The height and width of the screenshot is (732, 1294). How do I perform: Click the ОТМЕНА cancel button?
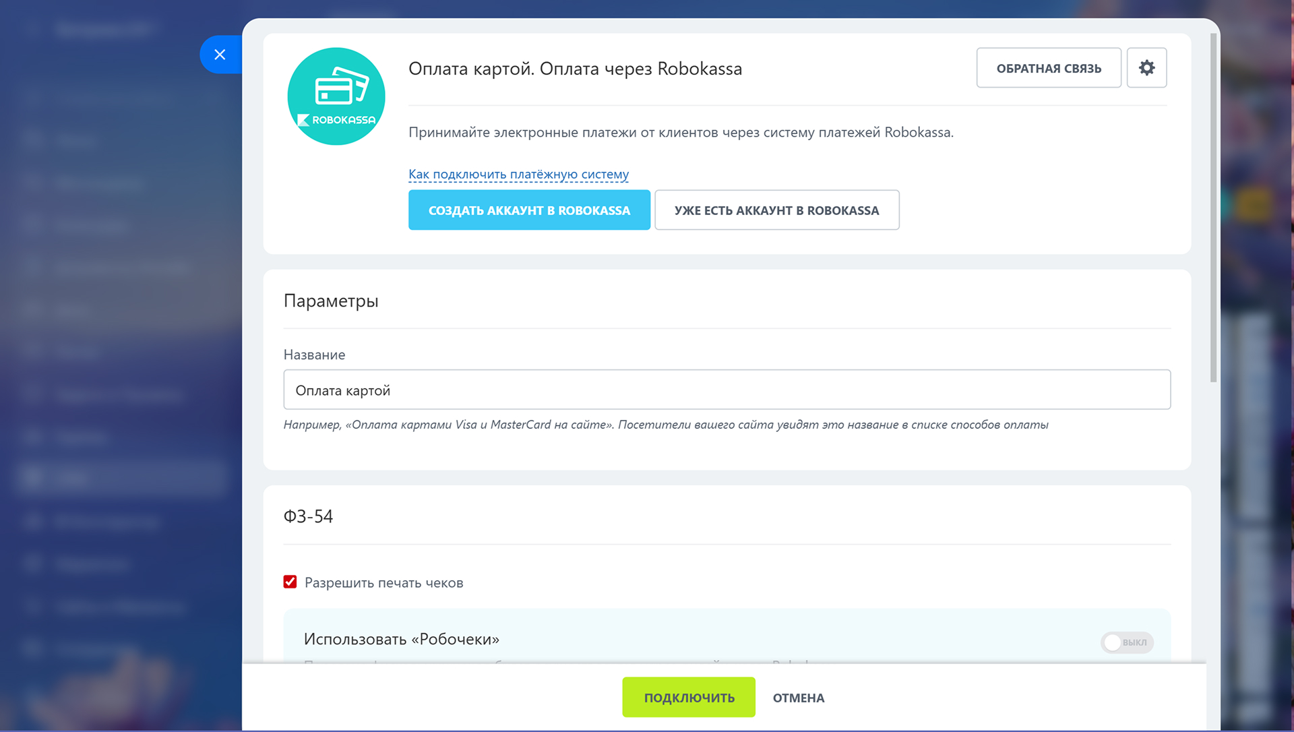coord(799,698)
